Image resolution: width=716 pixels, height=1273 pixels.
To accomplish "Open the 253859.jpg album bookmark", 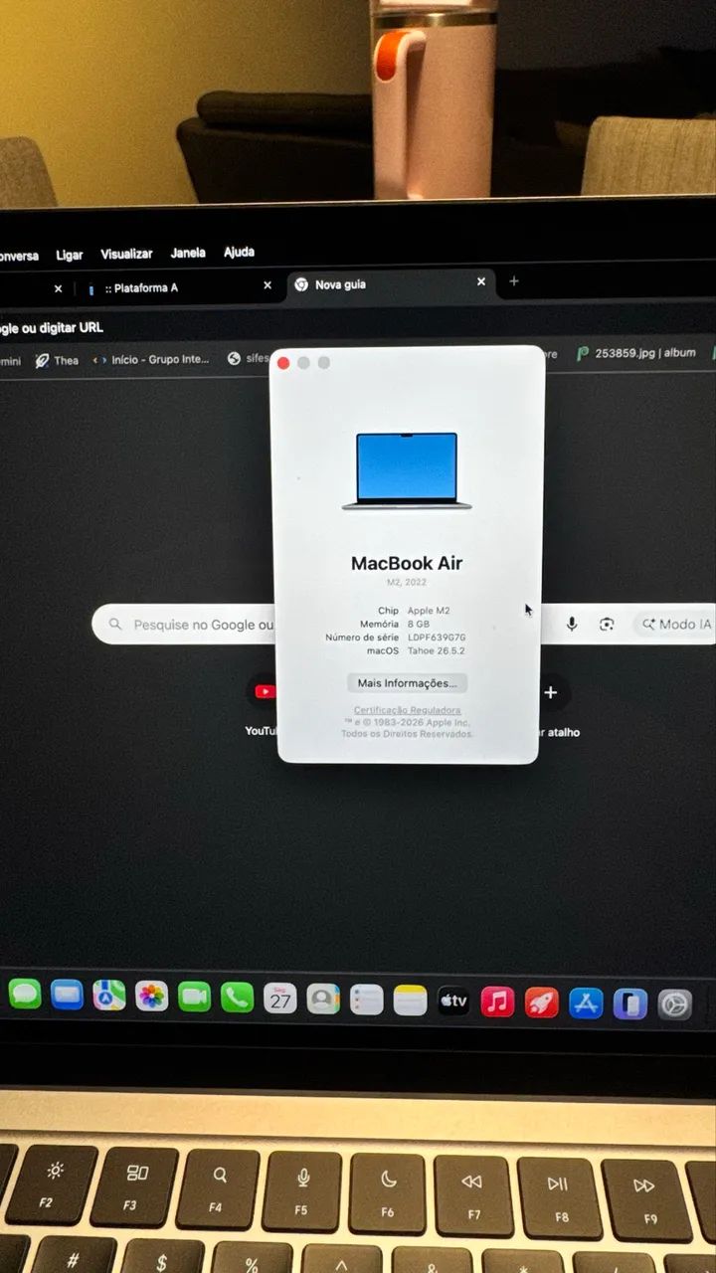I will (636, 353).
